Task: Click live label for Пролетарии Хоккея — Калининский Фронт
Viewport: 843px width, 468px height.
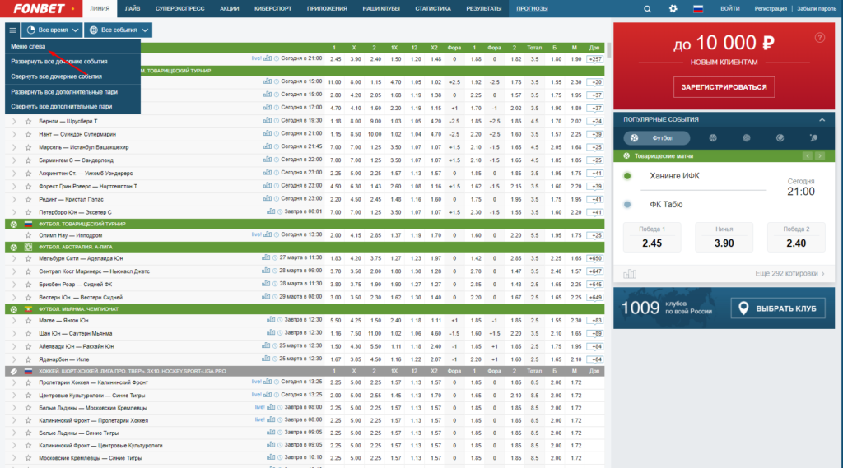Action: (x=256, y=382)
